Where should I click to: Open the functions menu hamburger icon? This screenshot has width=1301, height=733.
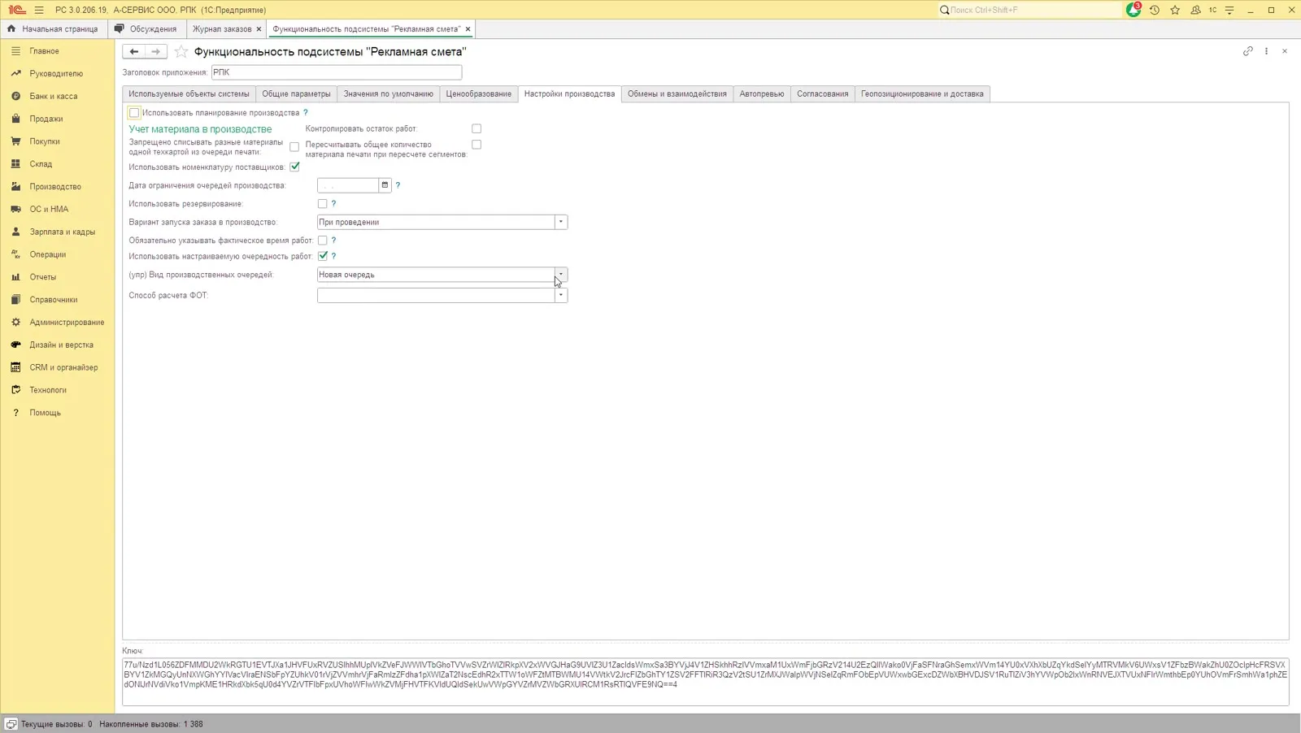click(x=39, y=10)
